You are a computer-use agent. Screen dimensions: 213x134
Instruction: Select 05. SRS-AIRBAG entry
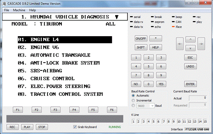pyautogui.click(x=40, y=71)
